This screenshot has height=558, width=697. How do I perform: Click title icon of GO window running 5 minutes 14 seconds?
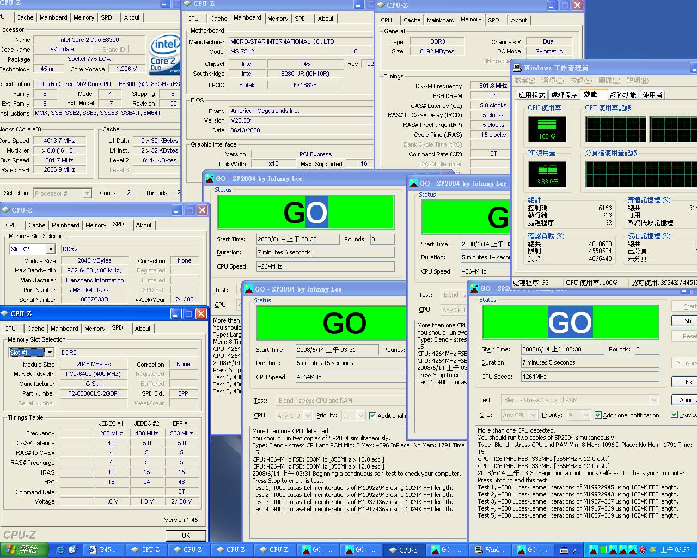coord(413,183)
